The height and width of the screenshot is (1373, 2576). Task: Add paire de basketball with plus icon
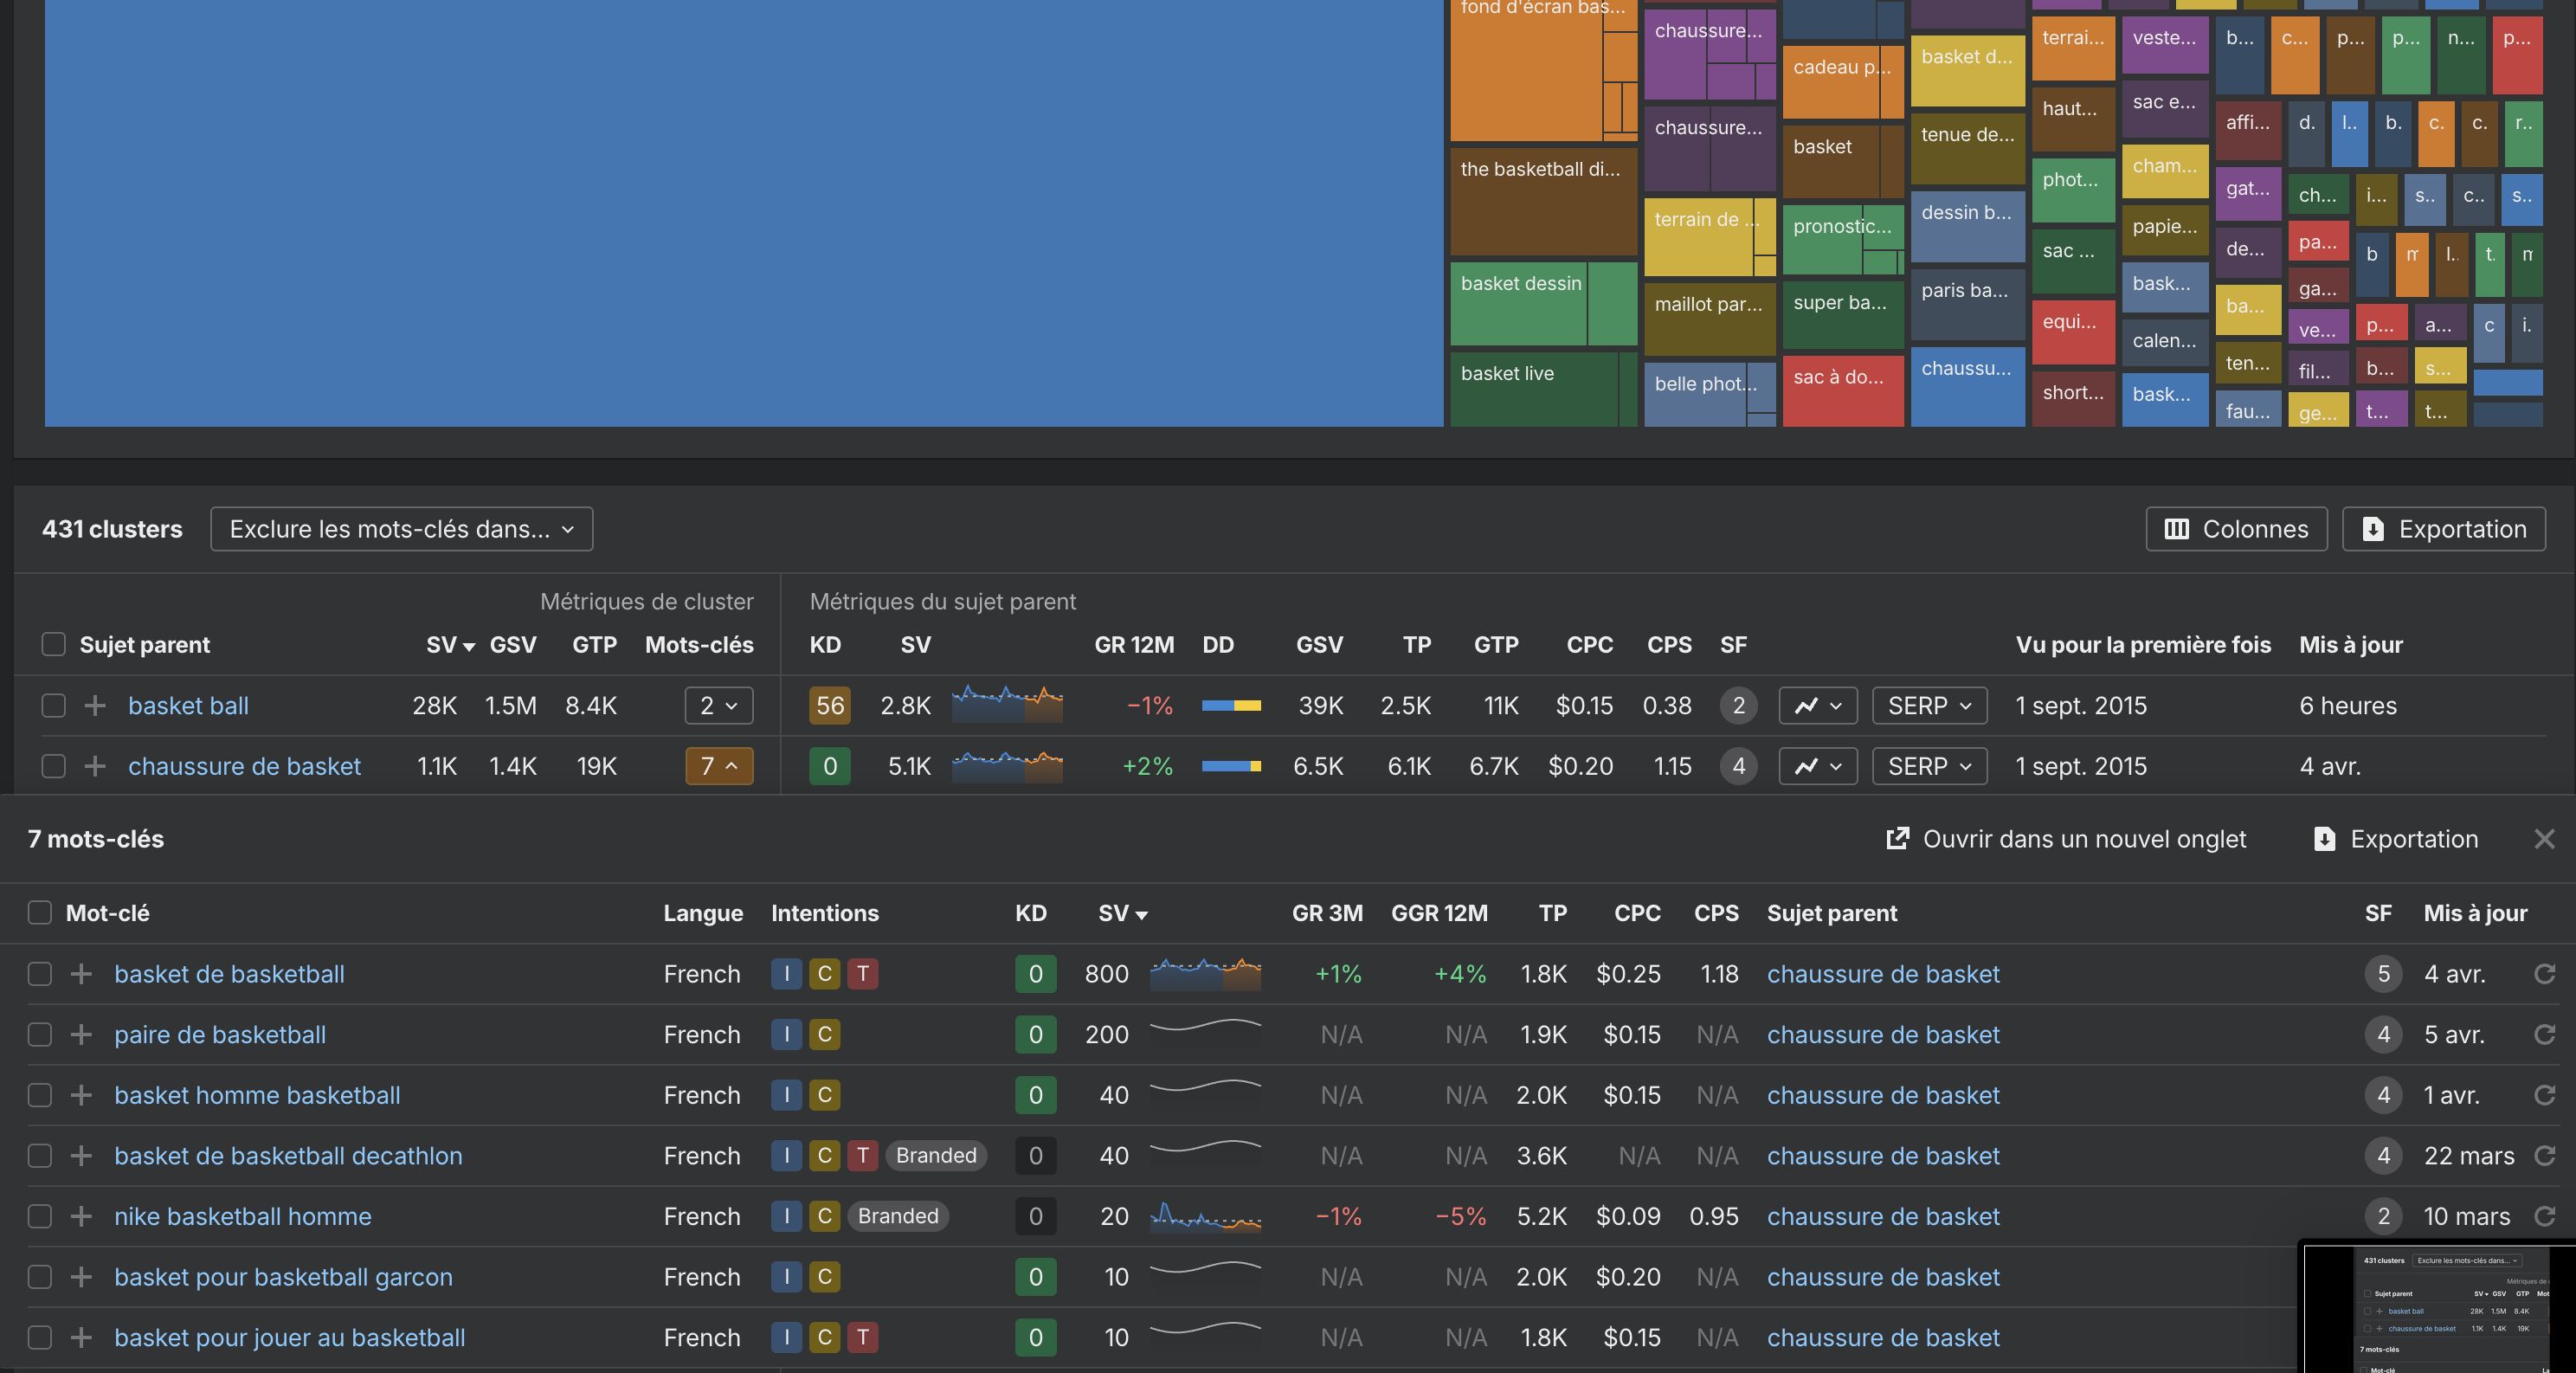pos(81,1035)
